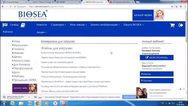Click the volume icon in the system tray
This screenshot has height=106, width=188.
(170, 103)
